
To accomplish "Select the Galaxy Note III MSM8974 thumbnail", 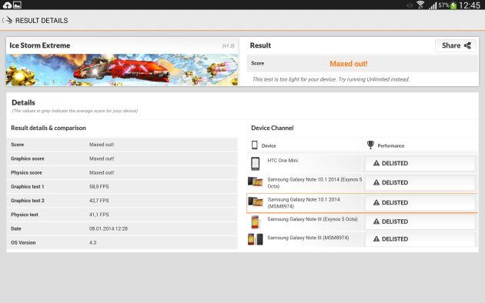I will coord(255,239).
